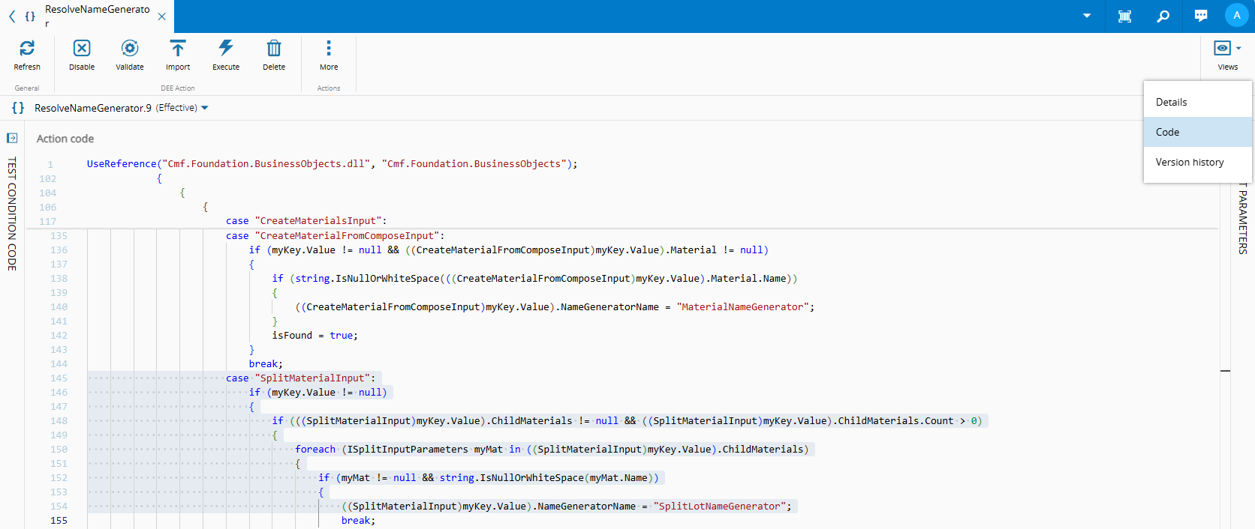The height and width of the screenshot is (529, 1255).
Task: Expand the version Effective dropdown
Action: 205,108
